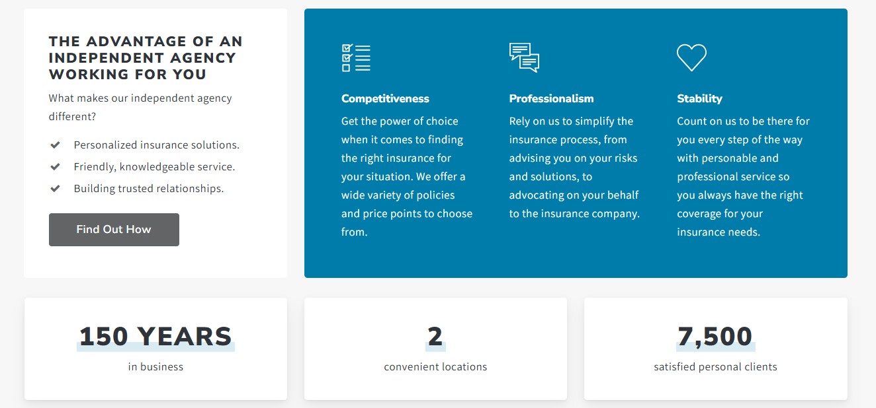Click the checklist icon above Competitiveness
Screen dimensions: 876x408
[356, 58]
